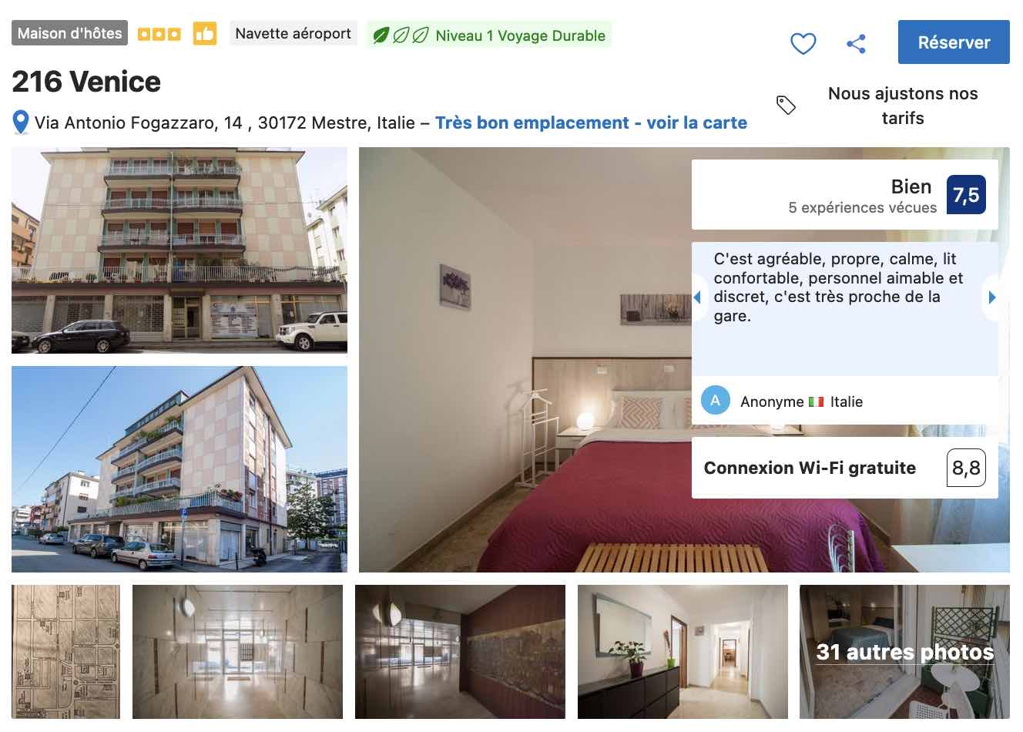Click the Réserver button
The image size is (1023, 732).
[954, 42]
